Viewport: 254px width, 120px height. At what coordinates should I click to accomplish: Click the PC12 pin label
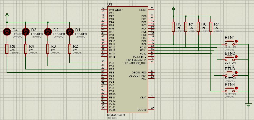point(143,54)
